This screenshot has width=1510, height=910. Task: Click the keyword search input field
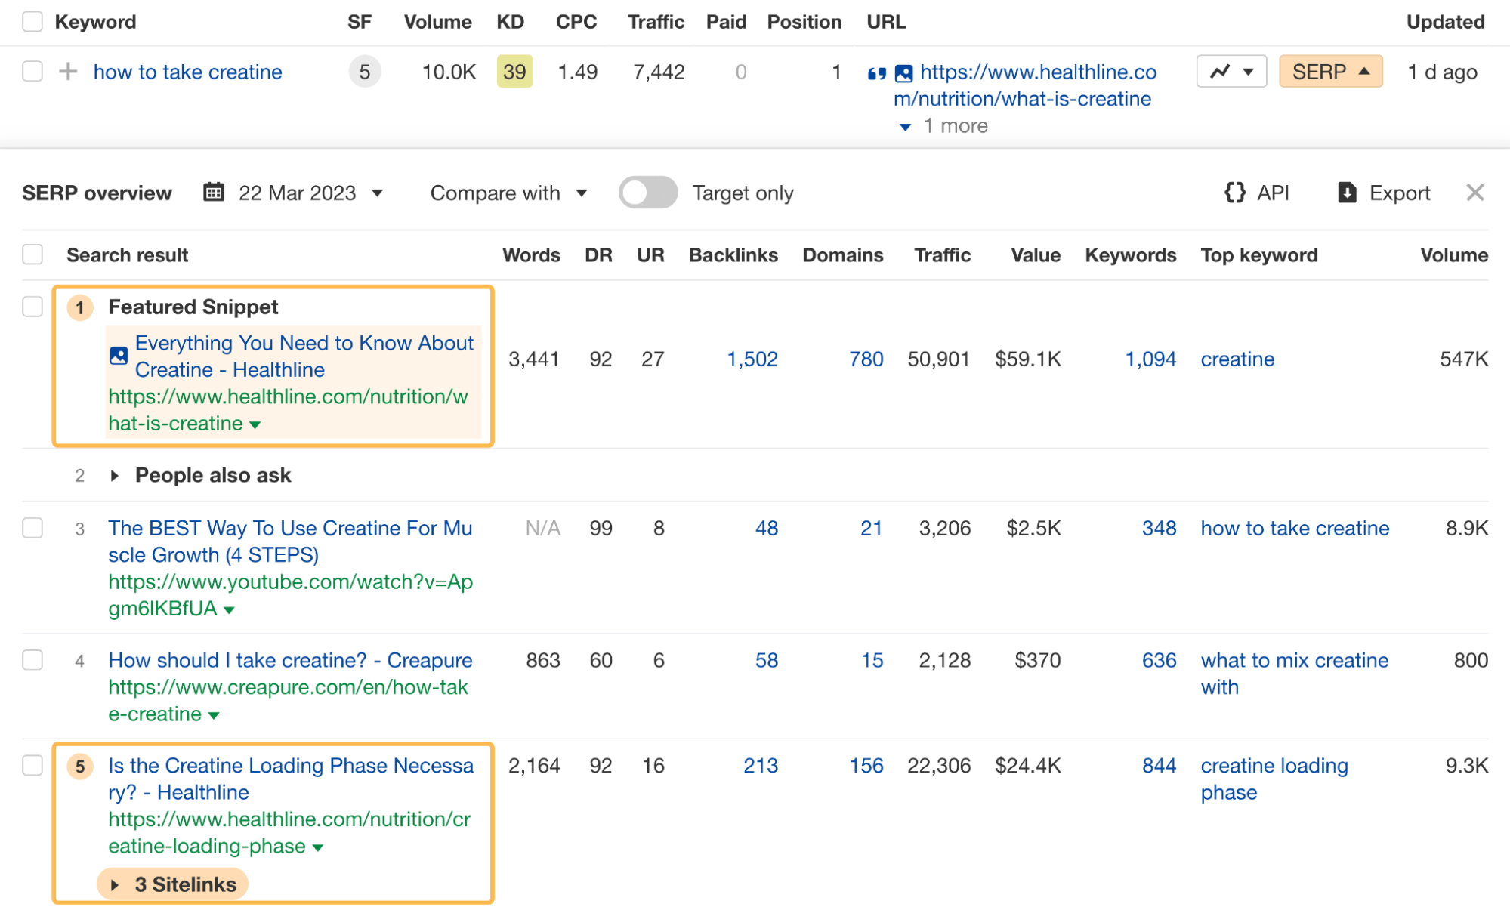tap(187, 71)
